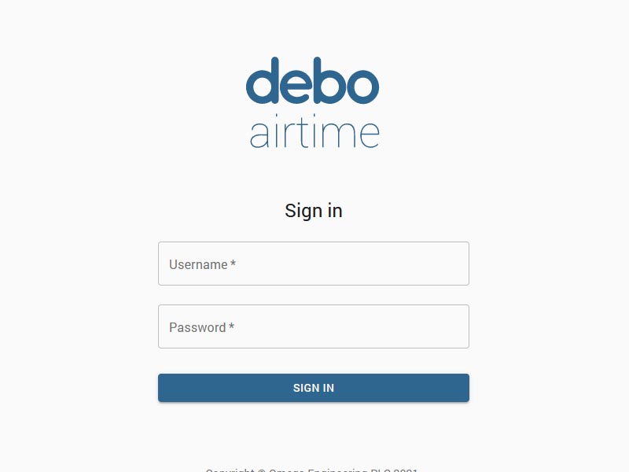629x472 pixels.
Task: Click the asterisk beside Password
Action: (231, 327)
